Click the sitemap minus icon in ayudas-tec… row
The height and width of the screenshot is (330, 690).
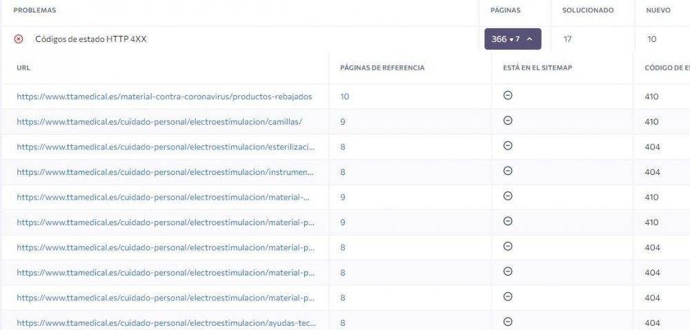point(508,322)
